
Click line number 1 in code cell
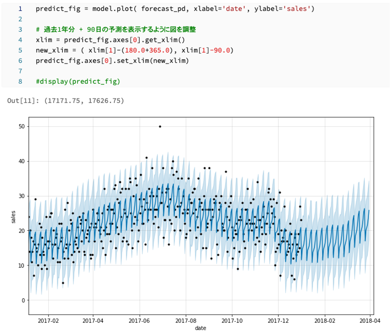[20, 8]
